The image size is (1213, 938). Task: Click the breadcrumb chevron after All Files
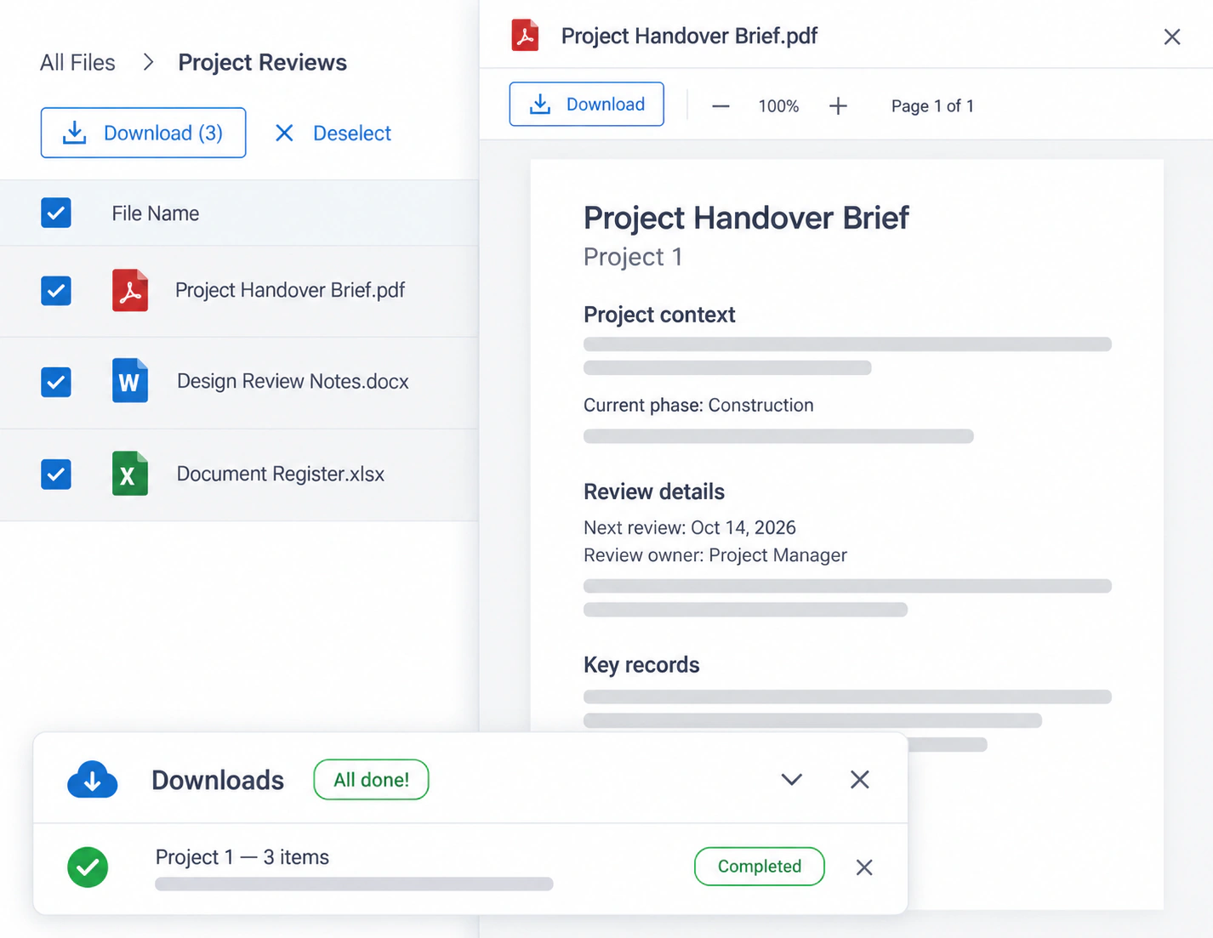point(148,62)
